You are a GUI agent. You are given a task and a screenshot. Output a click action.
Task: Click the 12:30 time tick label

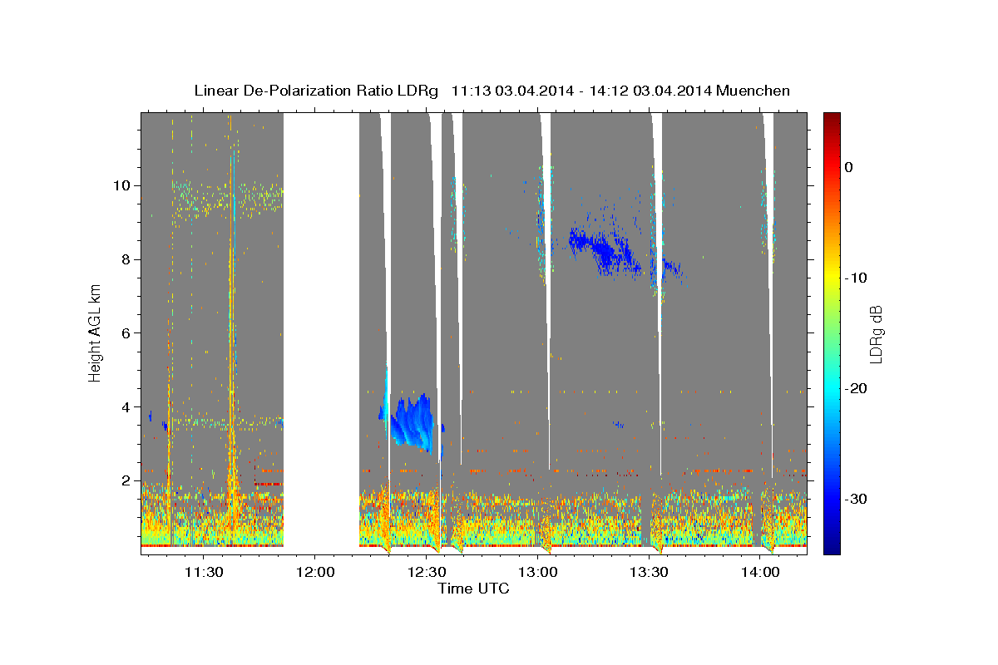point(426,572)
